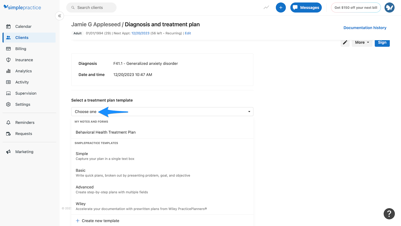Screen dimensions: 401x226
Task: Open the help question mark button
Action: pos(389,214)
